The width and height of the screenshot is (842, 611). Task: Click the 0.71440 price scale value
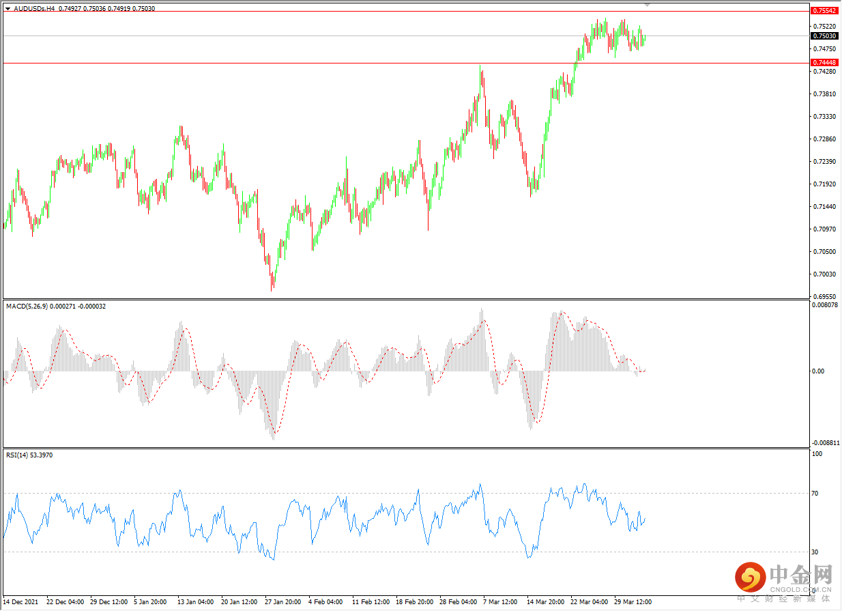coord(824,207)
